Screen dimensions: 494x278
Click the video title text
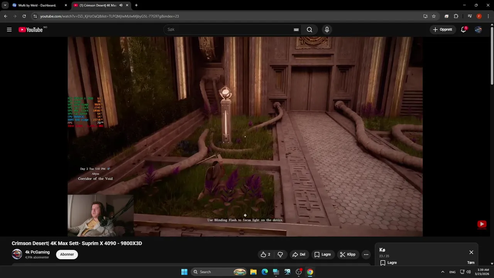77,243
